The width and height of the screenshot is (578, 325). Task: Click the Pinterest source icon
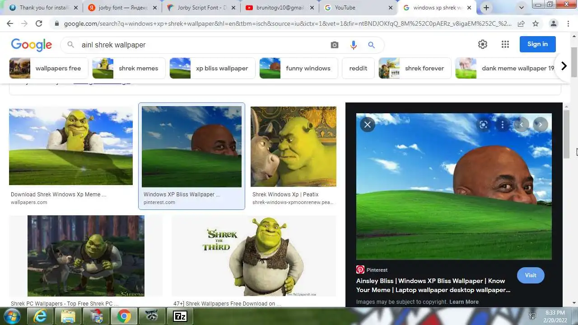[x=360, y=269]
